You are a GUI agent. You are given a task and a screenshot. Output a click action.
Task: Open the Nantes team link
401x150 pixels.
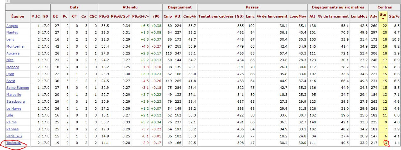12,33
